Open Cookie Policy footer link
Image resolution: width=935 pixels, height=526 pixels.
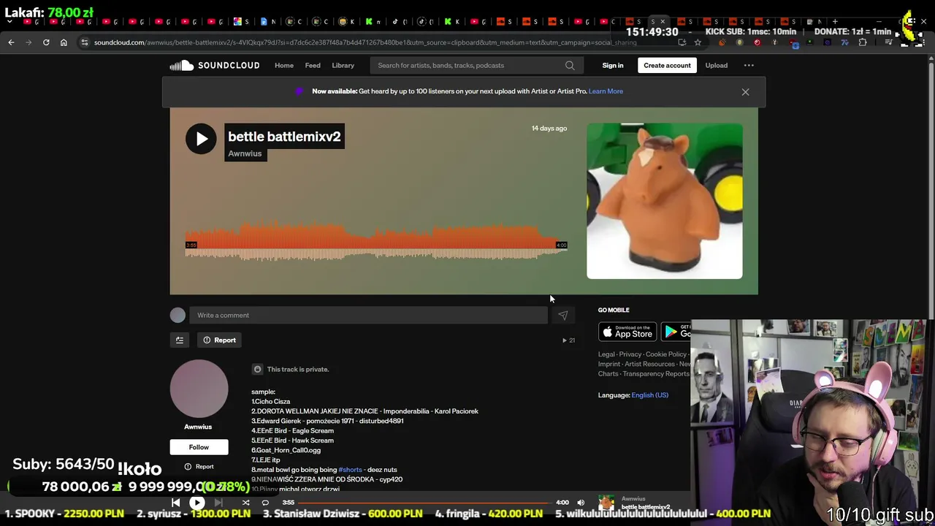point(666,354)
